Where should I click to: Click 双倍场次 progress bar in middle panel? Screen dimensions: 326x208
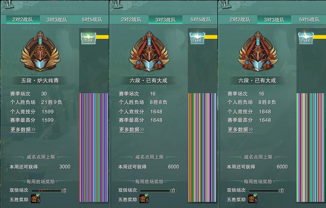(x=158, y=190)
